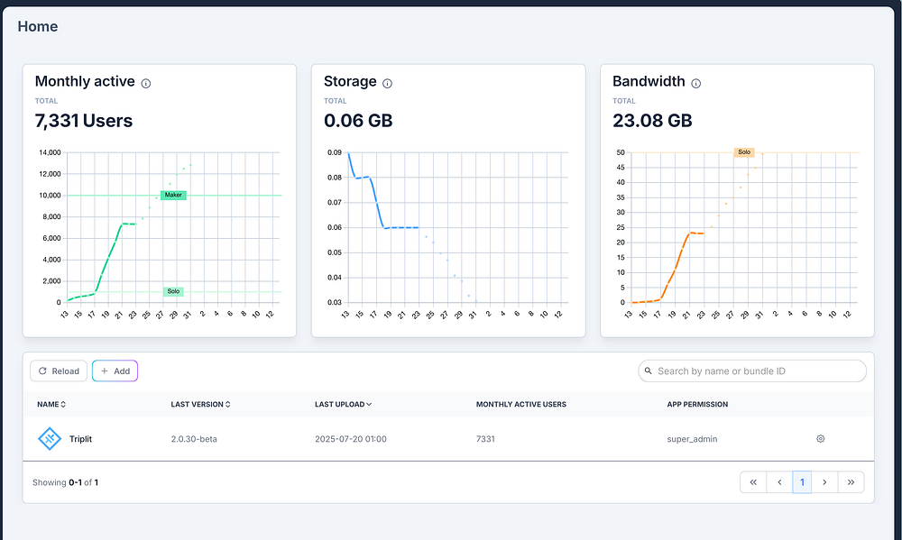Click the search magnifier icon
This screenshot has width=902, height=540.
pyautogui.click(x=648, y=371)
